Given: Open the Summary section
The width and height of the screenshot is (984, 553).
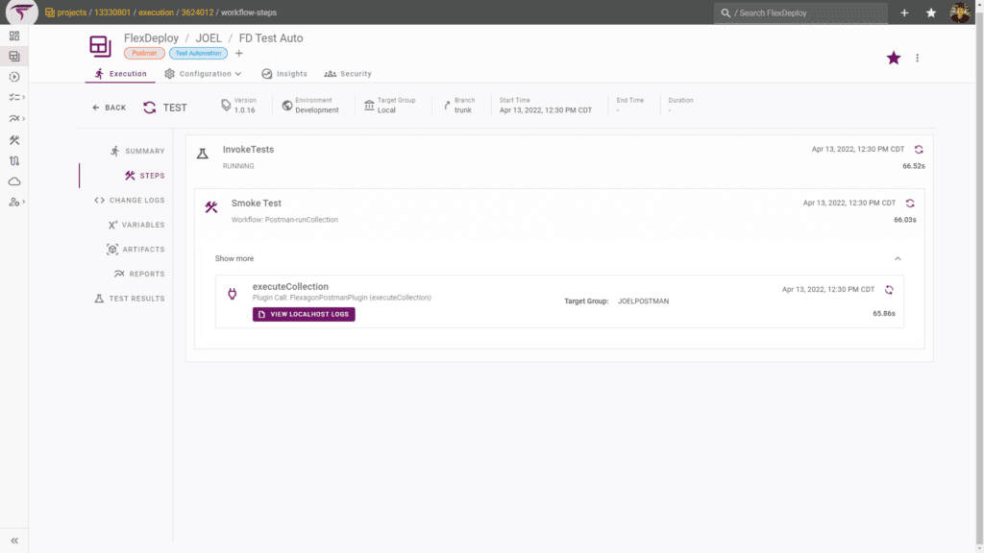Looking at the screenshot, I should click(137, 151).
